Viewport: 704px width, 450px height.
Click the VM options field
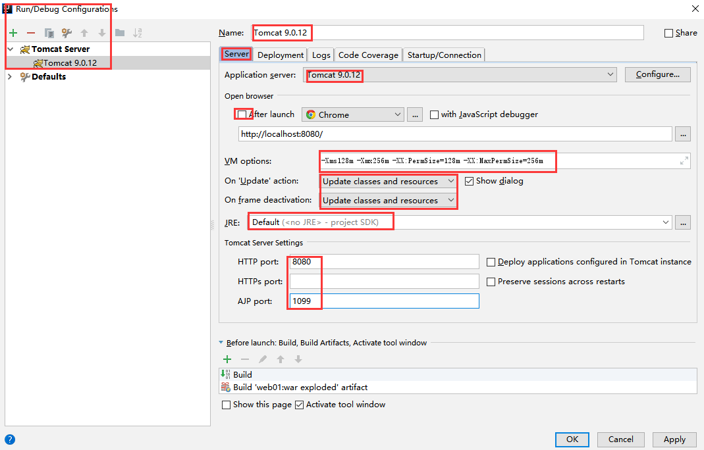coord(504,161)
